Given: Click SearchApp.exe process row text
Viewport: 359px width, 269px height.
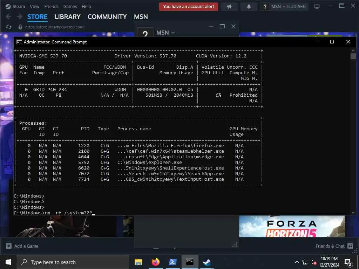Looking at the screenshot, I should (x=171, y=174).
